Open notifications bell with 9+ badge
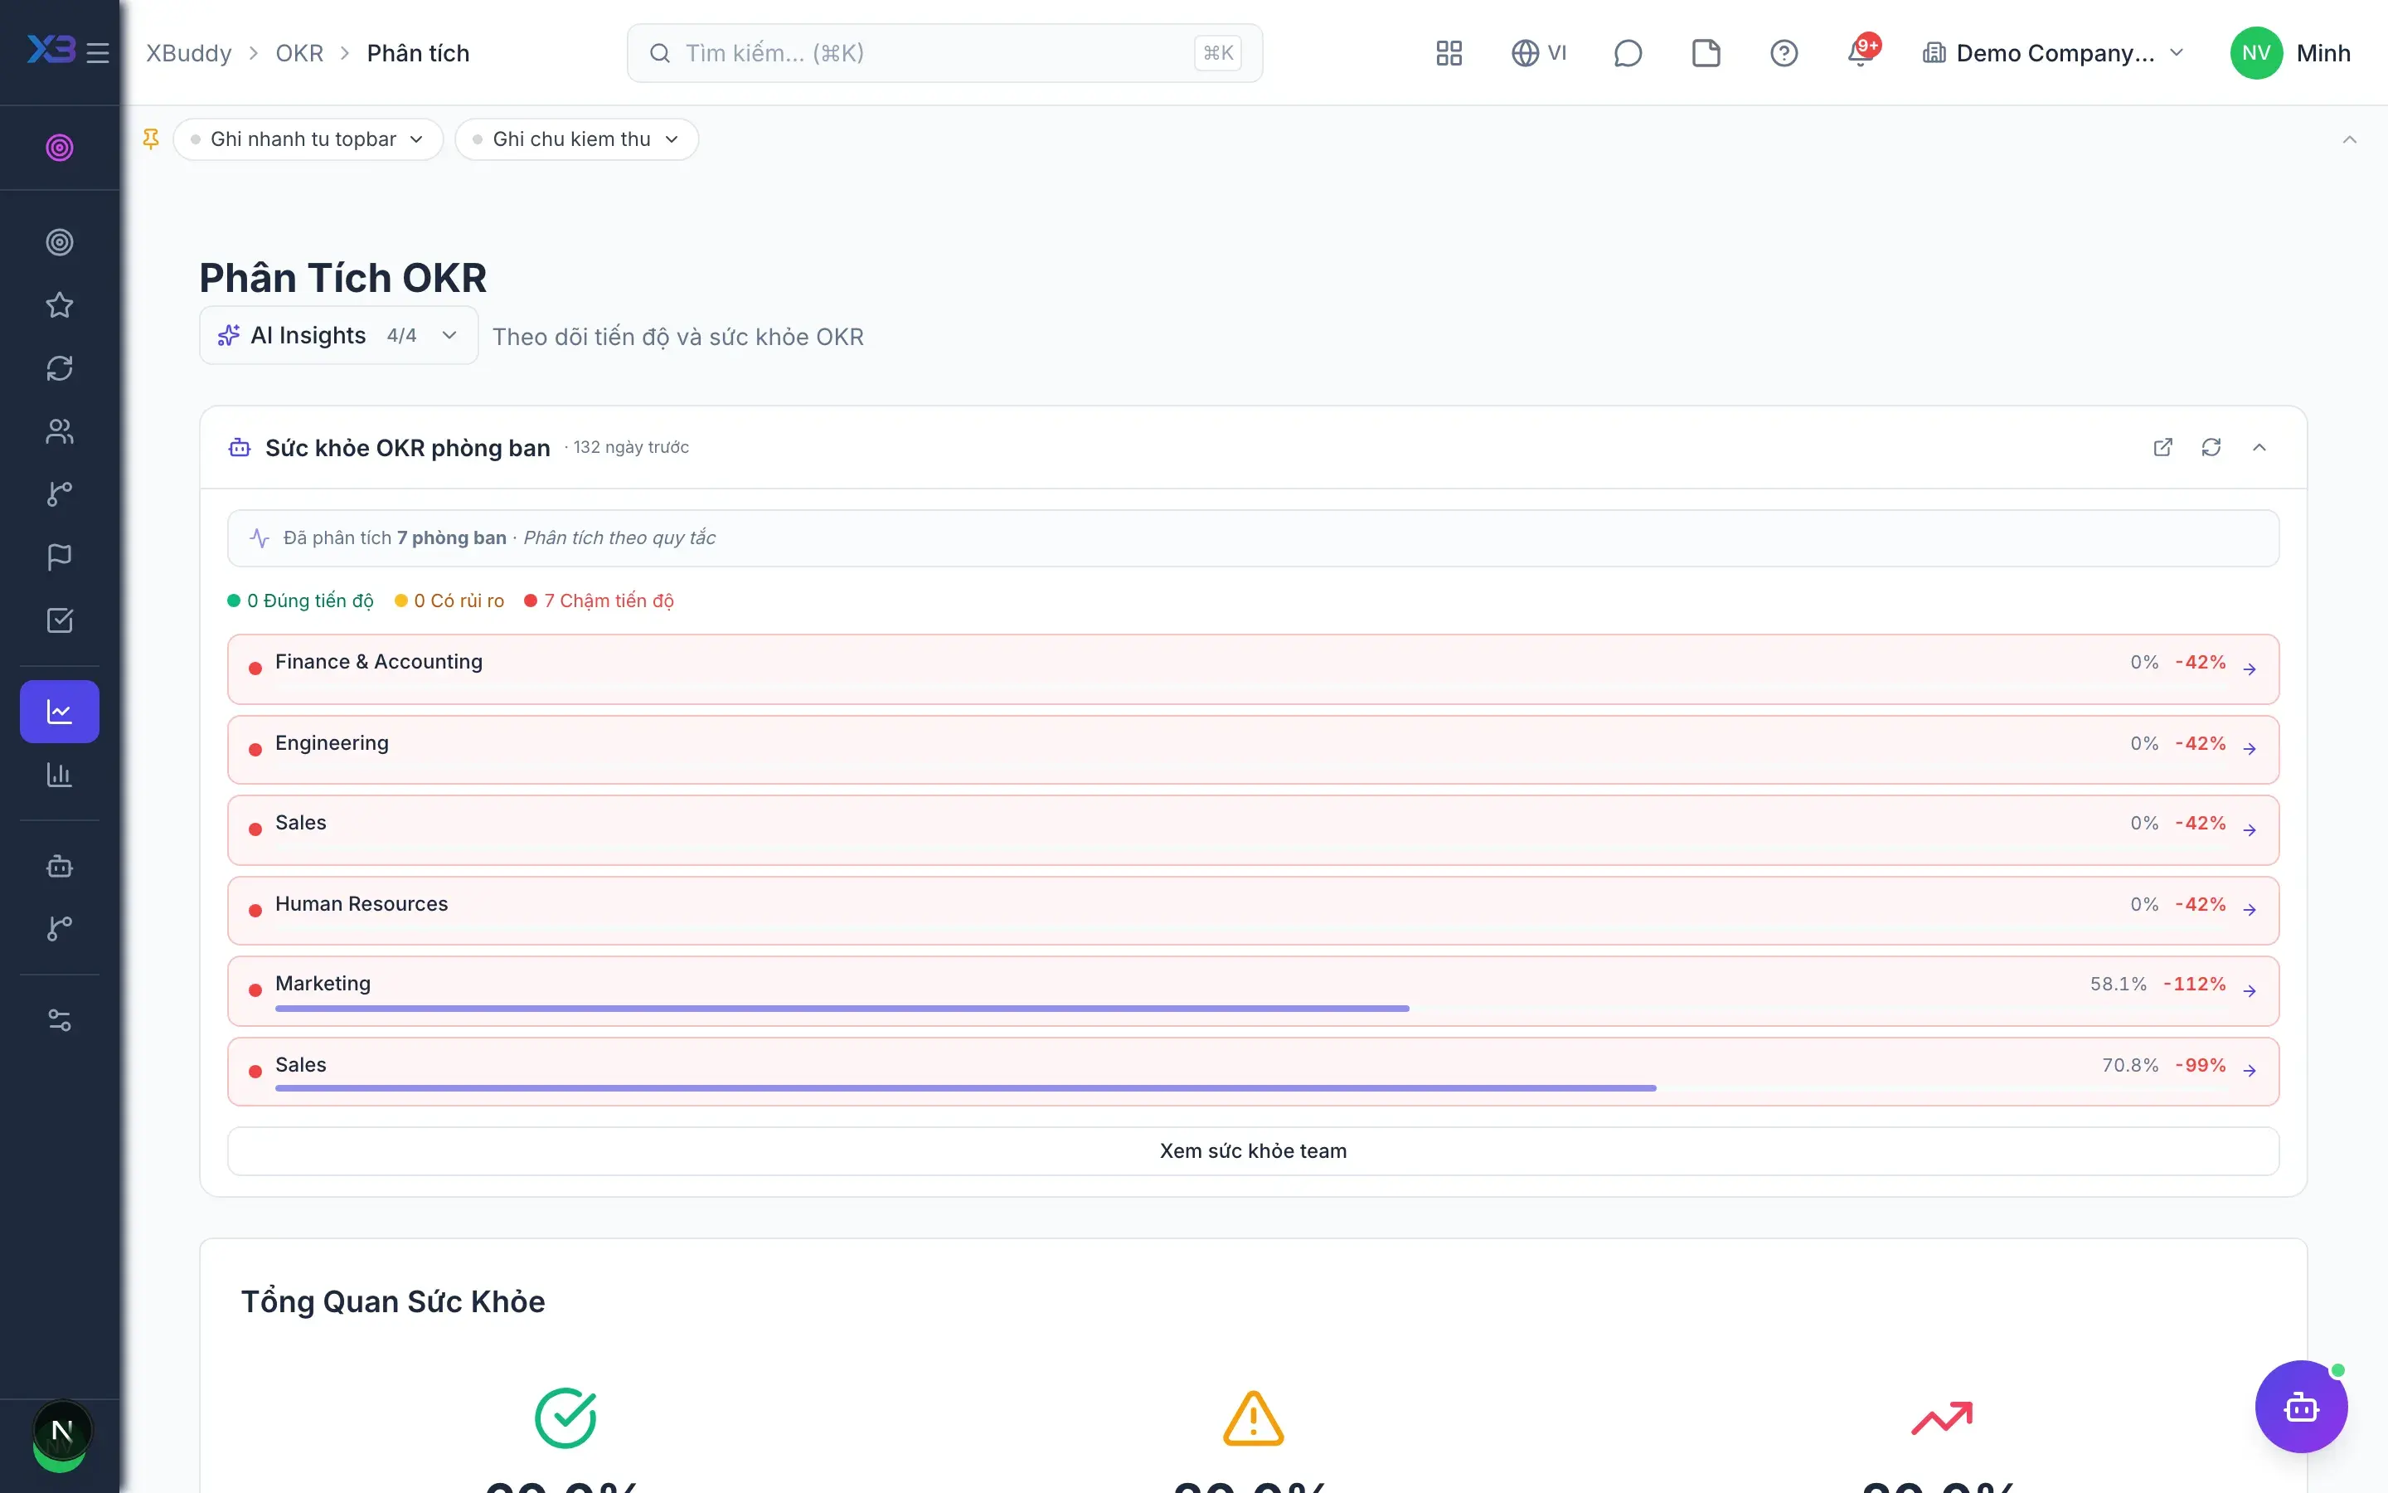The height and width of the screenshot is (1493, 2388). (x=1862, y=52)
